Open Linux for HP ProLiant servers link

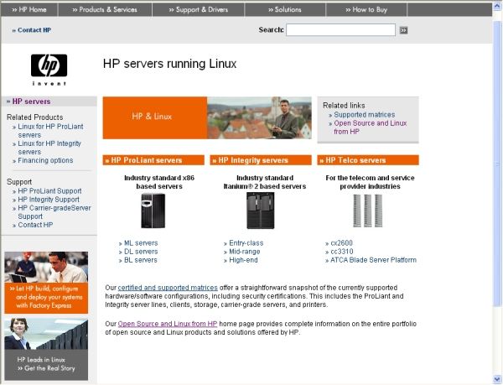[x=50, y=131]
